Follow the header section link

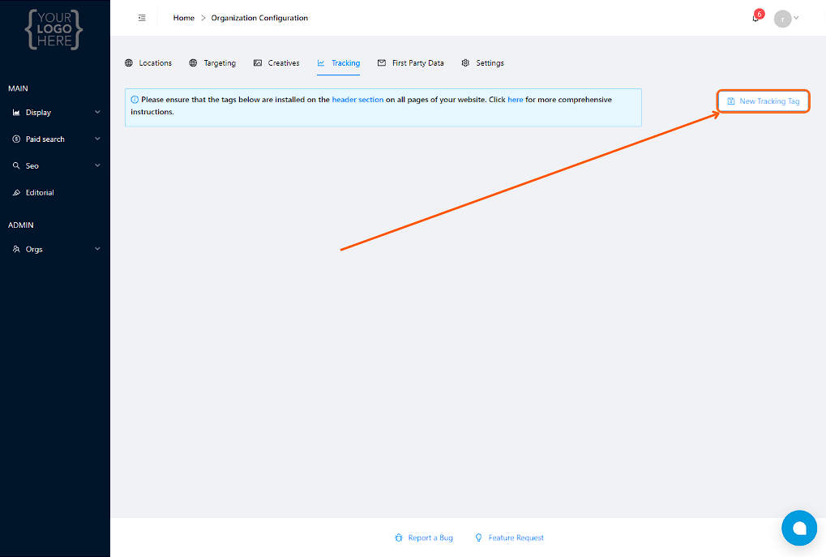[357, 100]
